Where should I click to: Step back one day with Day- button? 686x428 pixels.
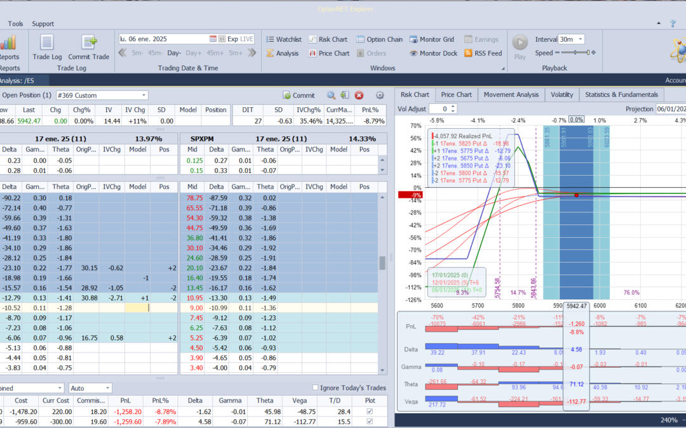click(x=174, y=53)
